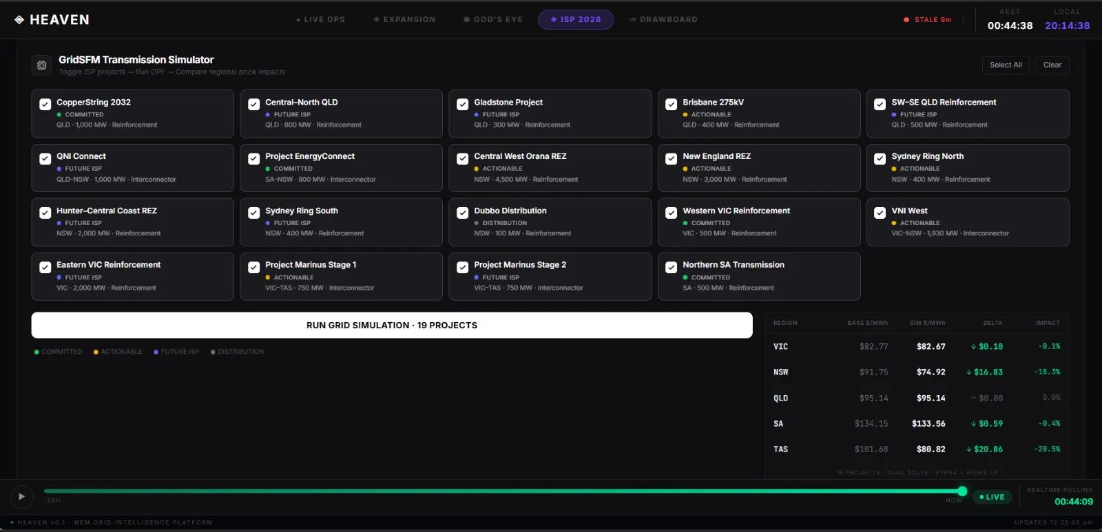1102x532 pixels.
Task: Click the BASE $/MWh column header
Action: [x=868, y=323]
